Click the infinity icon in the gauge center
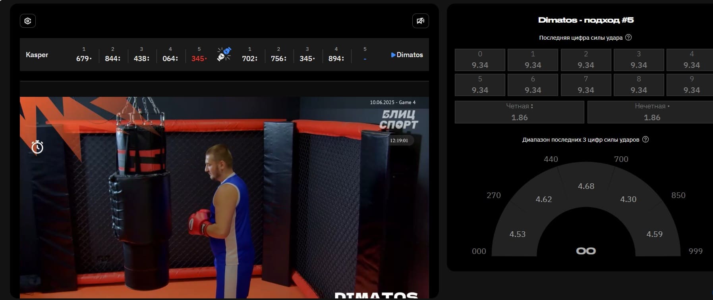 point(586,251)
